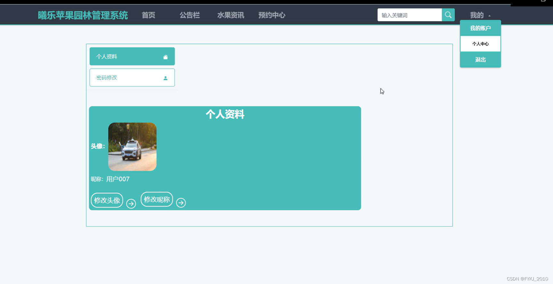Screen dimensions: 553x284
Task: Click the window restore icon in the top corner
Action: point(543,1)
